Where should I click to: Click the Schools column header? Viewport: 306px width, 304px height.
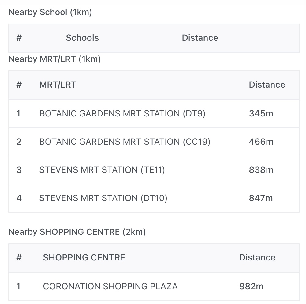click(x=82, y=38)
